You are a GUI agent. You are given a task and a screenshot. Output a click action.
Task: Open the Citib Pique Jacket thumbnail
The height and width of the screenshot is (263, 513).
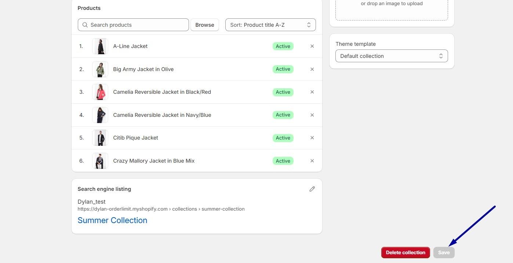point(100,138)
